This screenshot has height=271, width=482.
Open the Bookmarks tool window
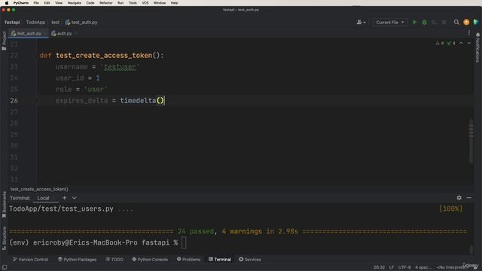click(x=4, y=205)
